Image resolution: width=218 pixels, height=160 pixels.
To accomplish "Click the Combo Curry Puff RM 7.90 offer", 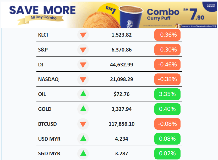I will click(176, 14).
